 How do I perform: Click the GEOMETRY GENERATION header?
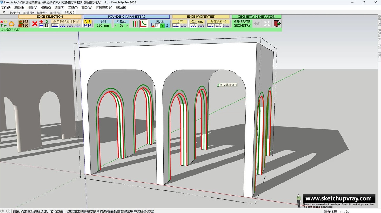[257, 17]
